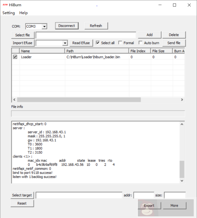This screenshot has height=218, width=197.
Task: Click the HiBurn app icon in title bar
Action: pos(5,5)
